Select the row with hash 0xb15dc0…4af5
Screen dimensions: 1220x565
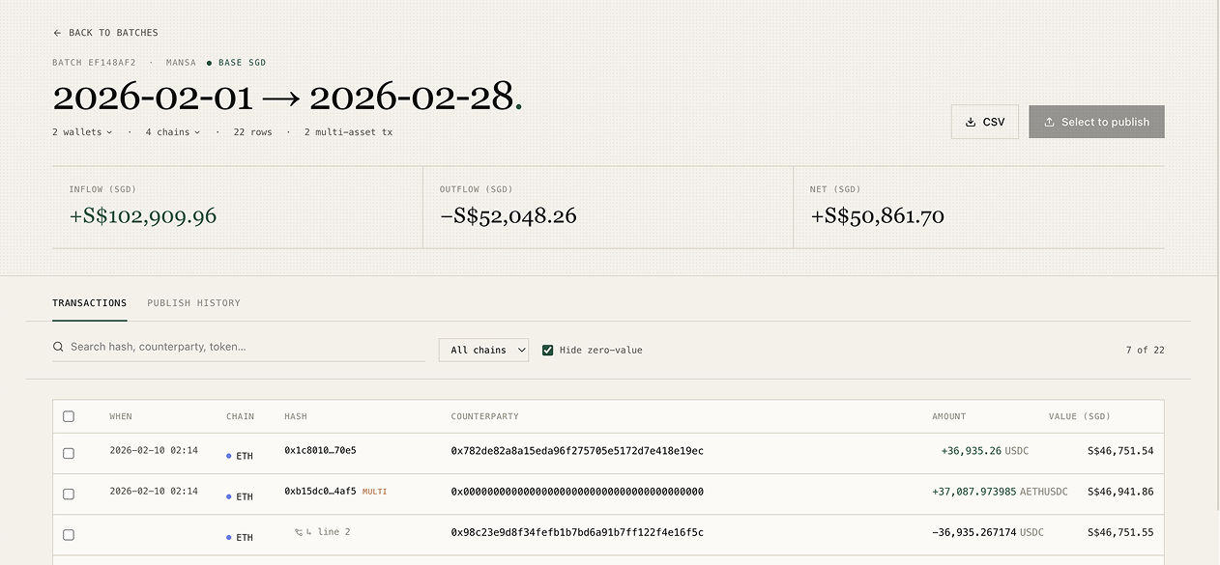click(x=69, y=494)
